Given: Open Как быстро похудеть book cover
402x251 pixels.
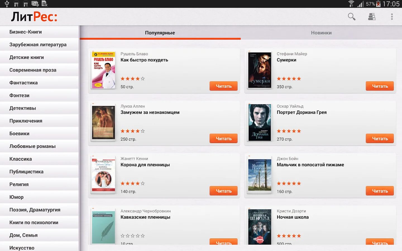Looking at the screenshot, I should pos(103,70).
